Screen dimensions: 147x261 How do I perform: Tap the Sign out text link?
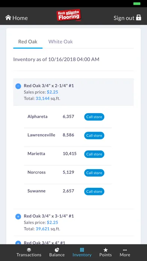click(x=124, y=18)
